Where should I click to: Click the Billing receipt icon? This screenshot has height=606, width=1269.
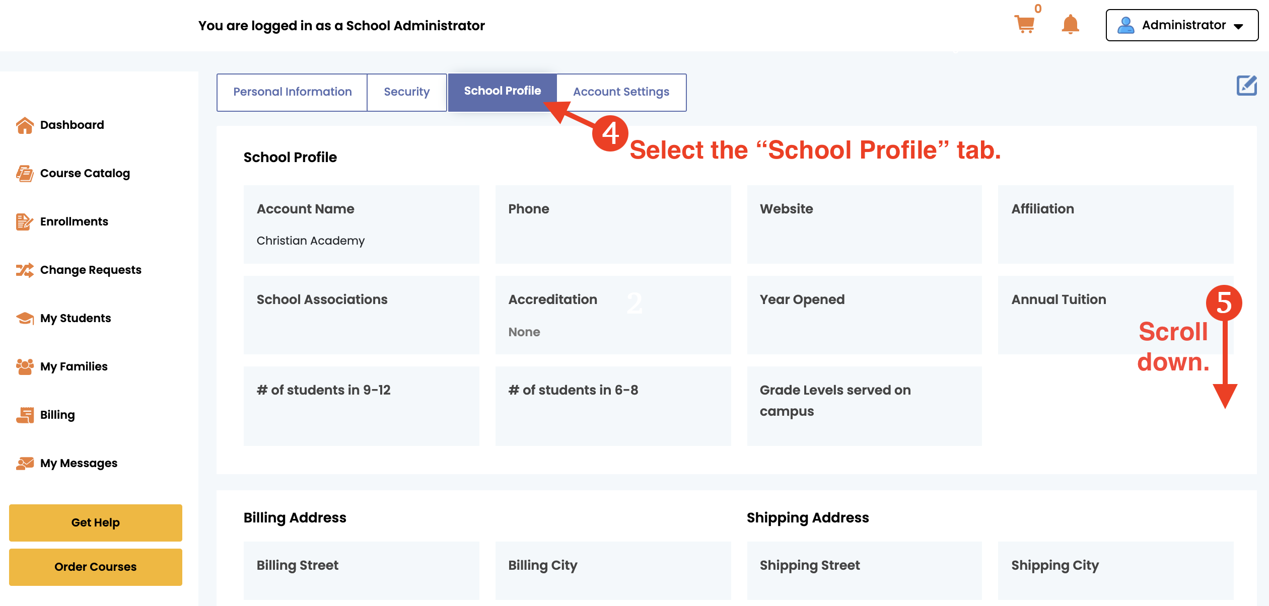tap(25, 415)
